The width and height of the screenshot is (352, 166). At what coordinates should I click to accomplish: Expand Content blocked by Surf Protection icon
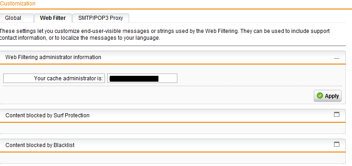point(337,115)
